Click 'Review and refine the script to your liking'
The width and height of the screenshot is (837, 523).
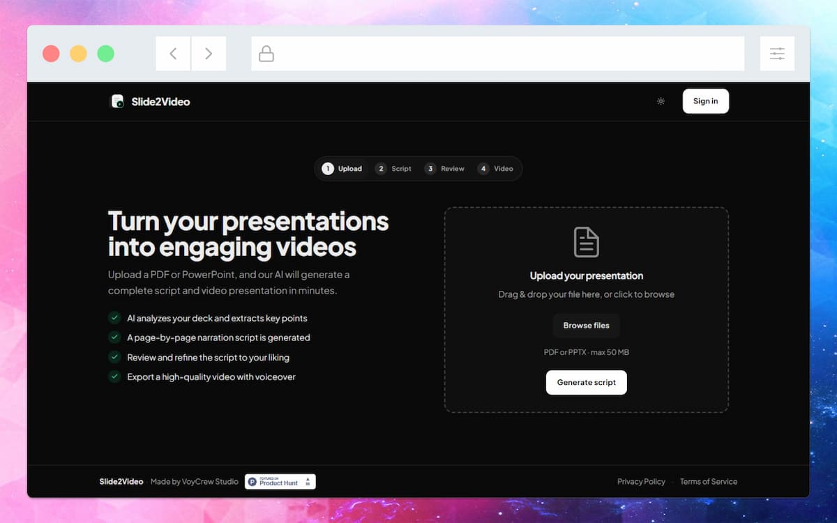(x=208, y=357)
